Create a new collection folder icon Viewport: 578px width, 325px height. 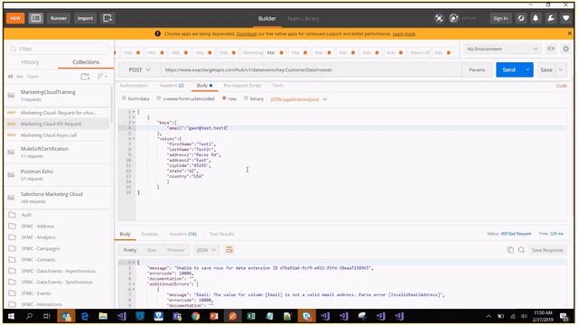tap(85, 76)
